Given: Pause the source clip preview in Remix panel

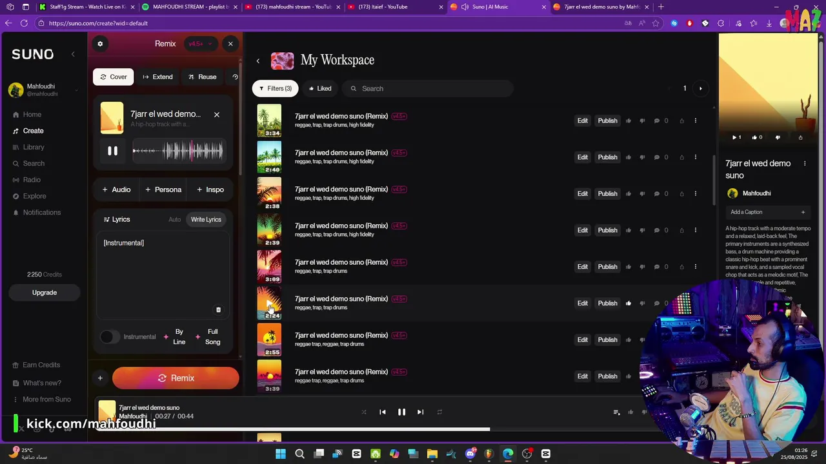Looking at the screenshot, I should pyautogui.click(x=112, y=151).
